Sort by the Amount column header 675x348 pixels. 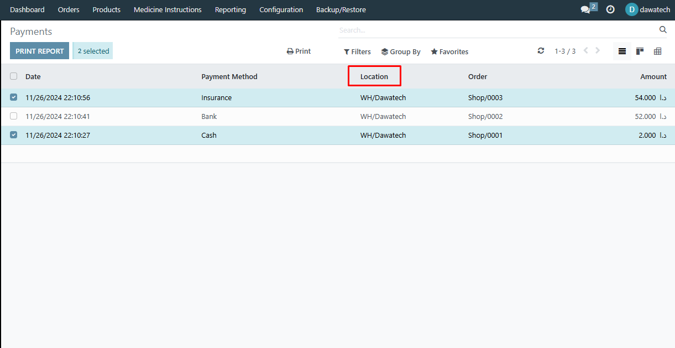653,76
